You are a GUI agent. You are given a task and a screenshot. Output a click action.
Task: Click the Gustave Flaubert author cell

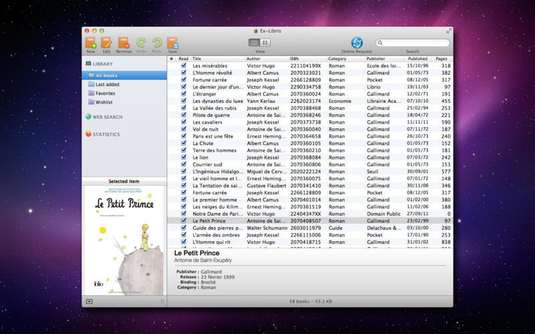(266, 186)
